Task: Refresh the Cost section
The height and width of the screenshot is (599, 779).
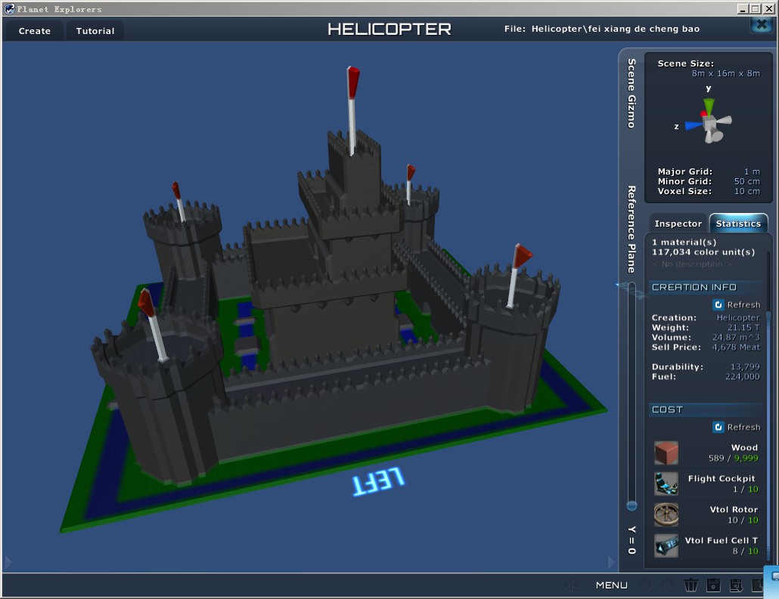Action: (737, 427)
